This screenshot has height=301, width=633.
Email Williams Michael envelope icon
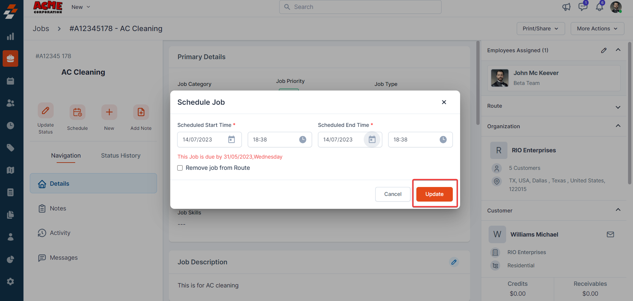click(610, 234)
